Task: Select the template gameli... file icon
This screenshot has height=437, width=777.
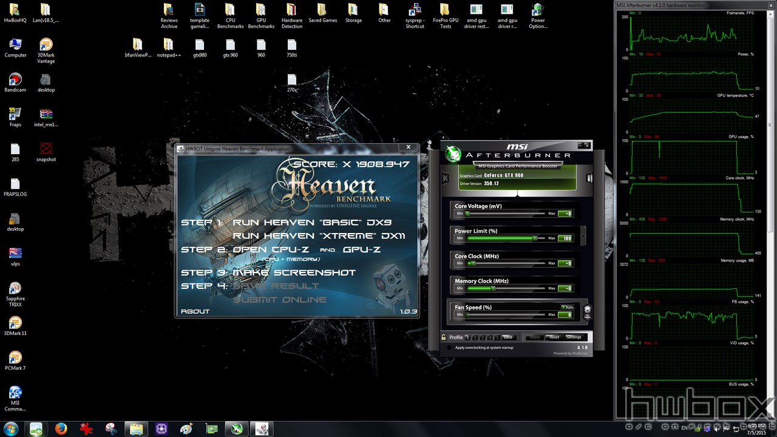Action: (200, 16)
